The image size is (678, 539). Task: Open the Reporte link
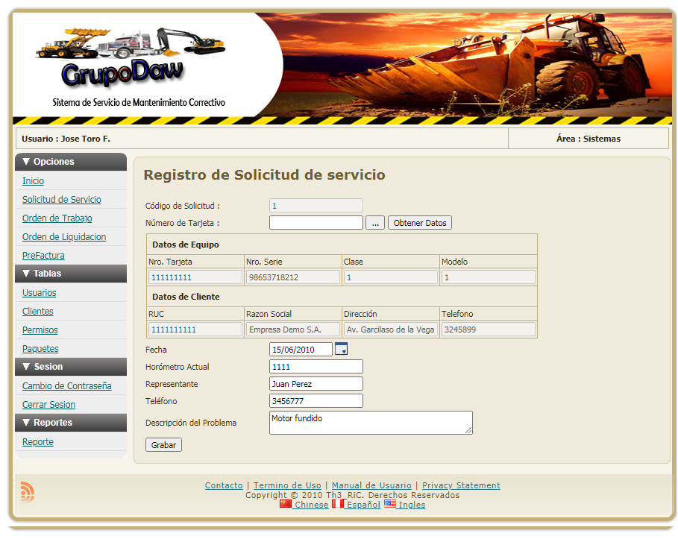pyautogui.click(x=37, y=442)
